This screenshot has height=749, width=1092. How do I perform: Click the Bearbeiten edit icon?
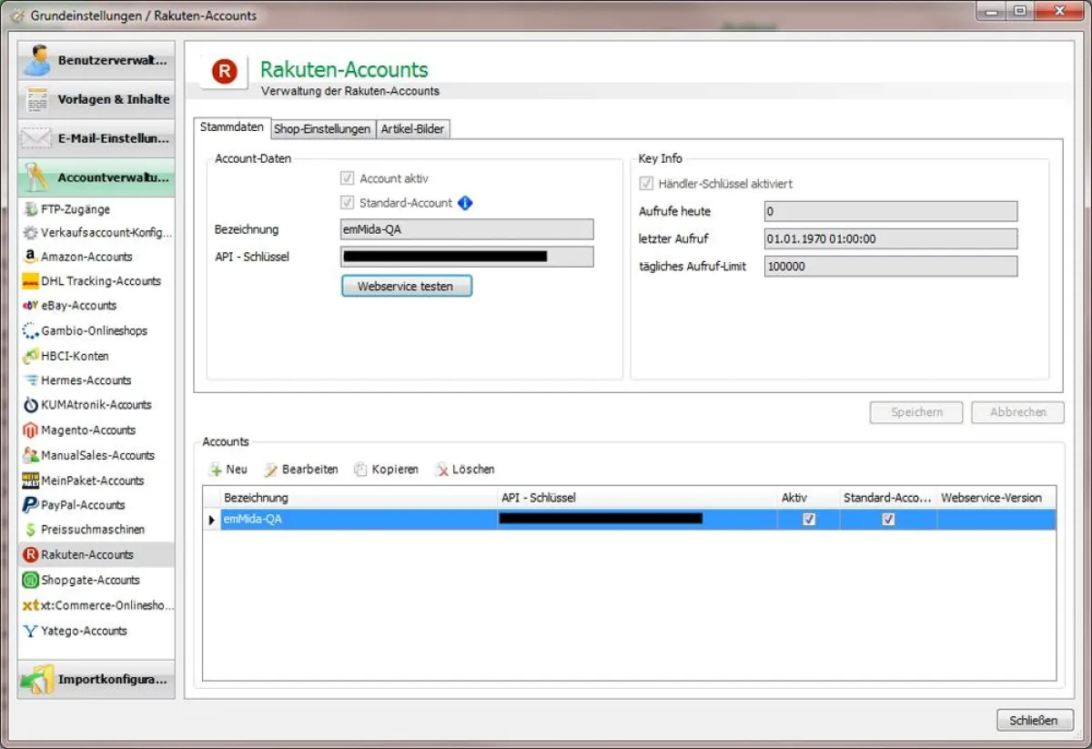pos(270,470)
